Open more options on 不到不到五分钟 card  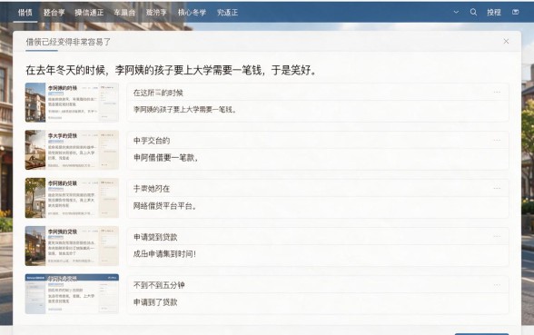(497, 285)
